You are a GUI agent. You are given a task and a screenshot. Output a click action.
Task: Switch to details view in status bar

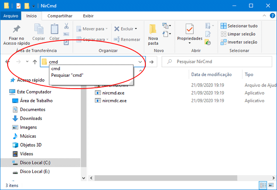[x=263, y=185]
